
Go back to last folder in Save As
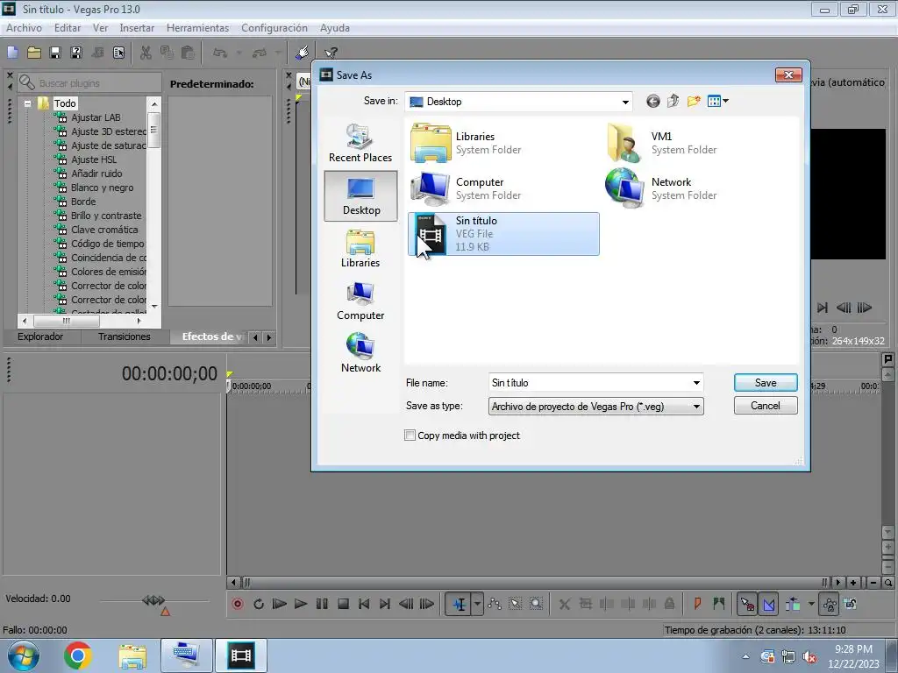[x=652, y=102]
